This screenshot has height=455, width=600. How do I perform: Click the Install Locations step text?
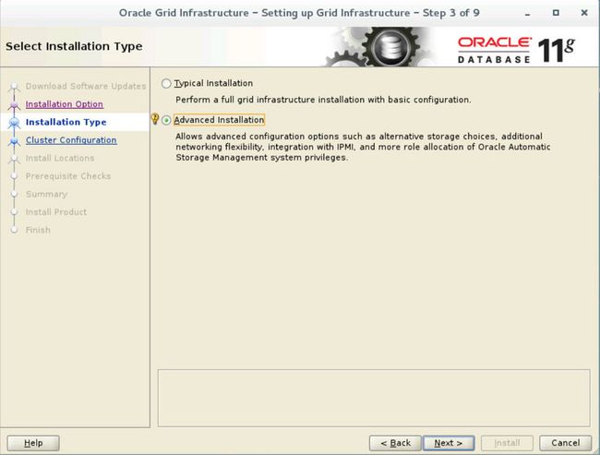60,158
